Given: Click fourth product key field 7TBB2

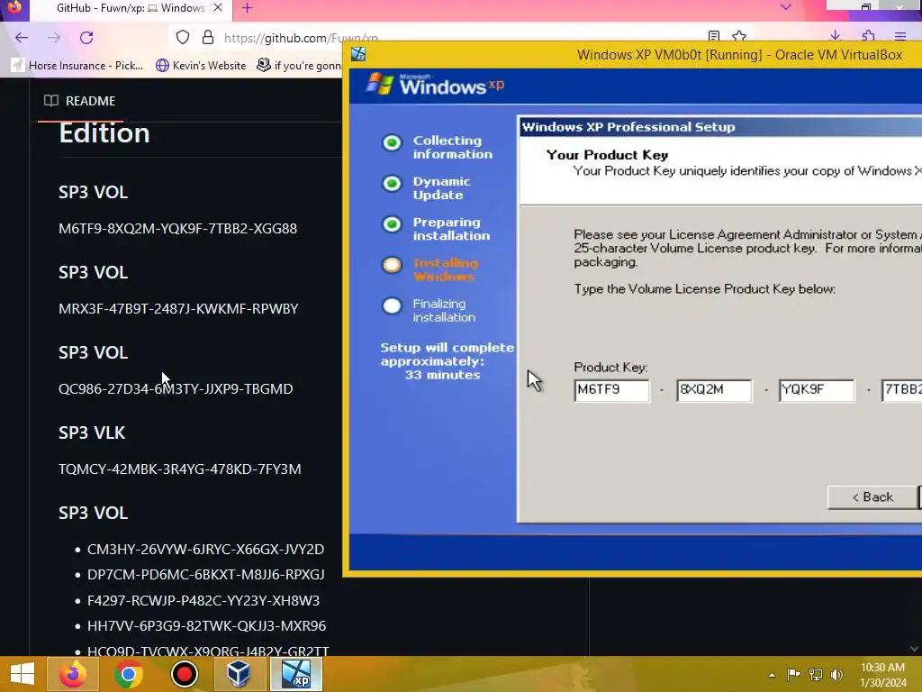Looking at the screenshot, I should (901, 390).
